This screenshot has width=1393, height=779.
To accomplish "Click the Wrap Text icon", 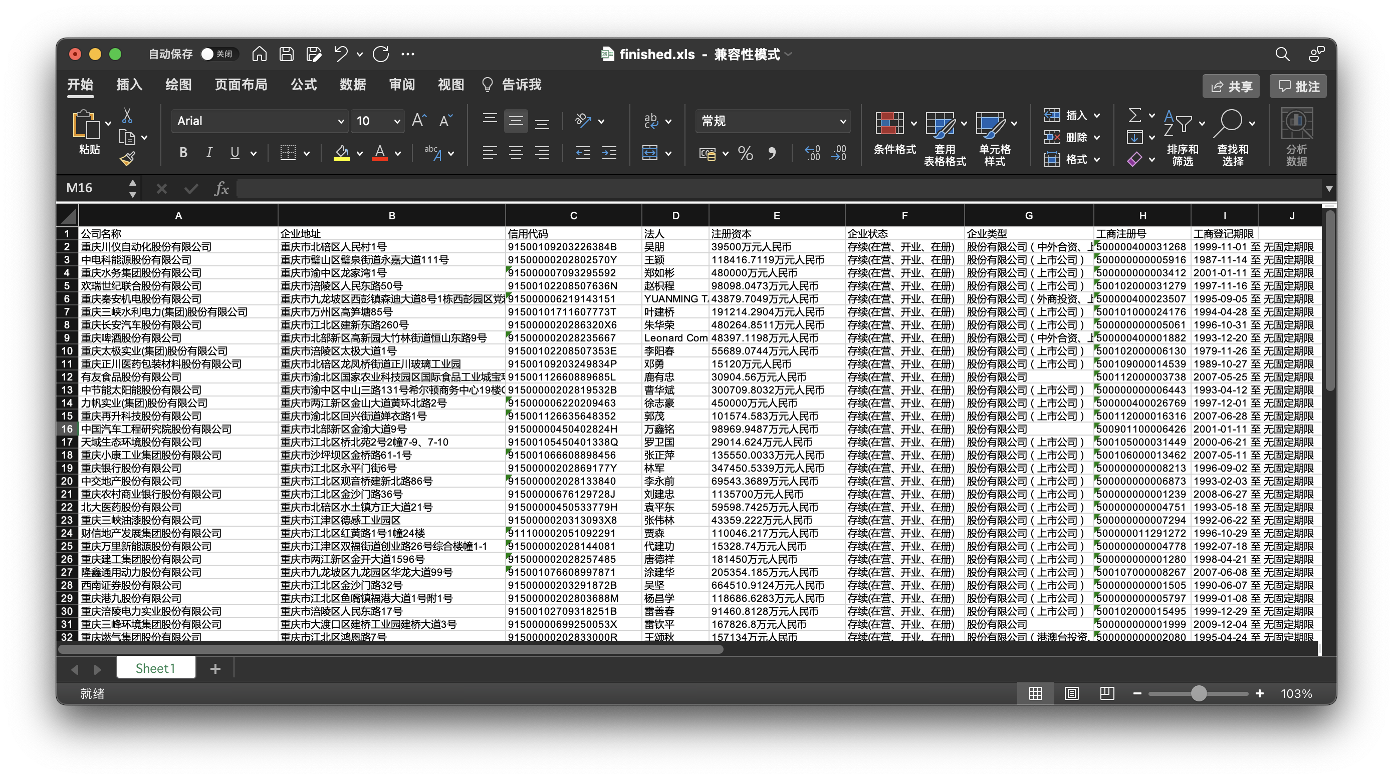I will [x=651, y=121].
